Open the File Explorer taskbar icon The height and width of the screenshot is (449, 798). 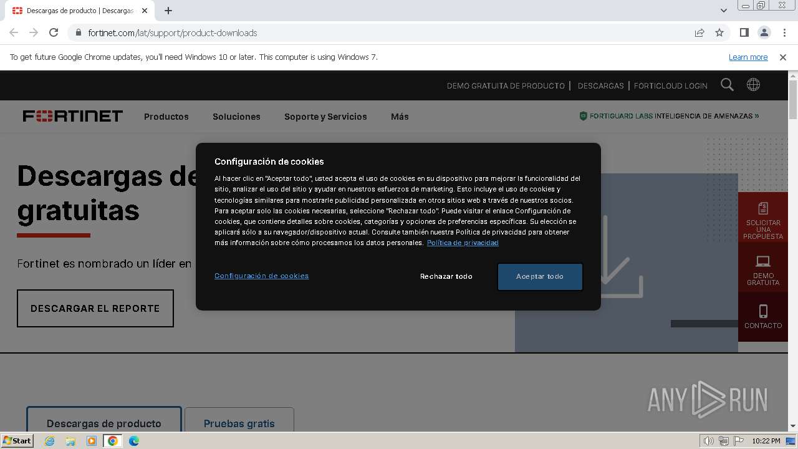[x=70, y=441]
